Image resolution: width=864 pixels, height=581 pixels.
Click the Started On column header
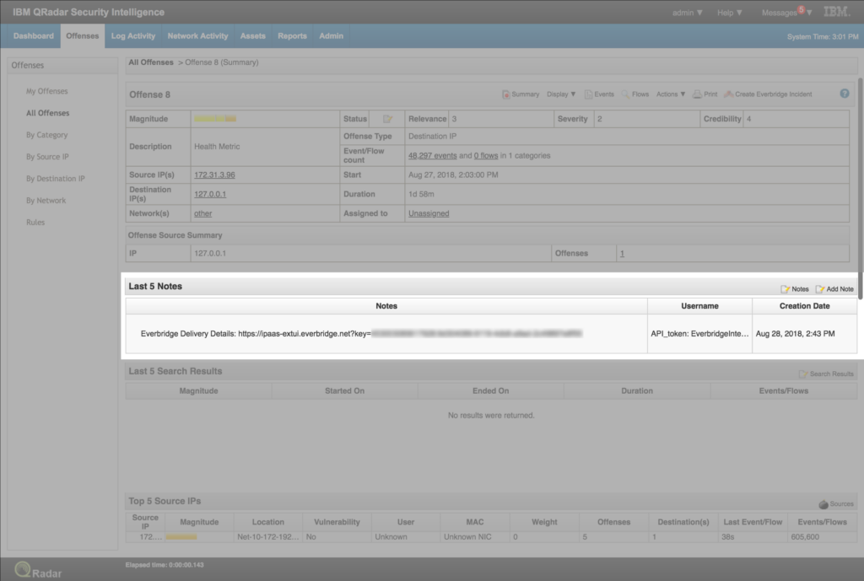344,391
